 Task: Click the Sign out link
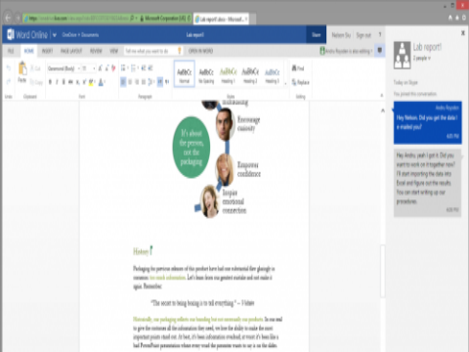pyautogui.click(x=363, y=35)
